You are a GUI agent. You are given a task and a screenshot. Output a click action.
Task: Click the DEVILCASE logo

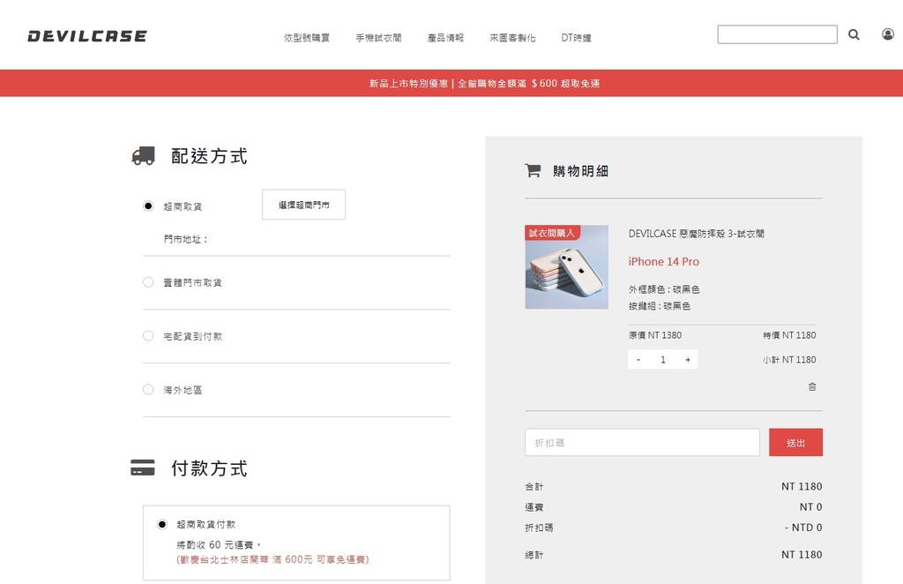point(87,36)
